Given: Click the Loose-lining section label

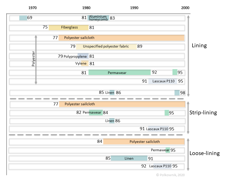Looking at the screenshot, I should tap(204, 153).
